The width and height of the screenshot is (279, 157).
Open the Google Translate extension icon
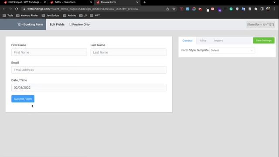243,9
